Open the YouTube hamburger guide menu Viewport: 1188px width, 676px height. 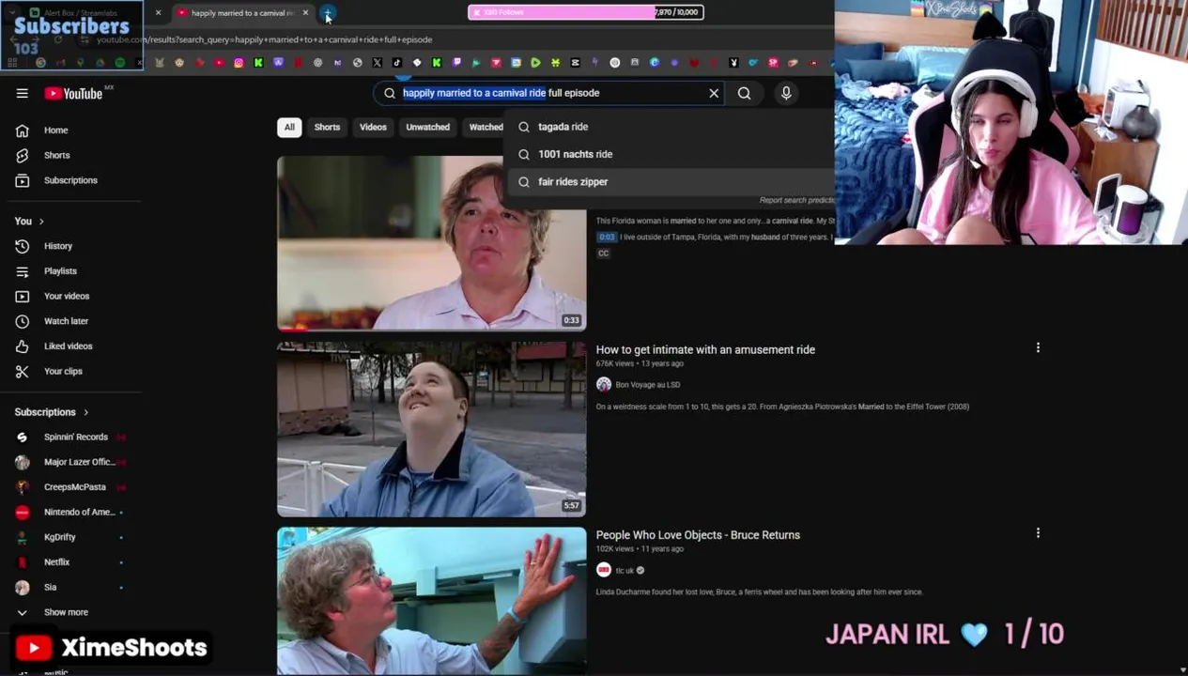coord(22,93)
